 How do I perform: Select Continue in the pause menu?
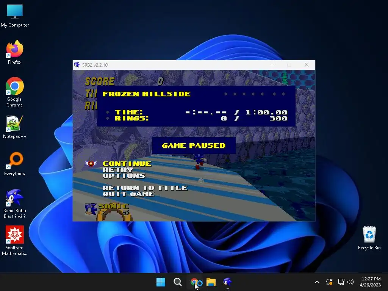[x=127, y=164]
